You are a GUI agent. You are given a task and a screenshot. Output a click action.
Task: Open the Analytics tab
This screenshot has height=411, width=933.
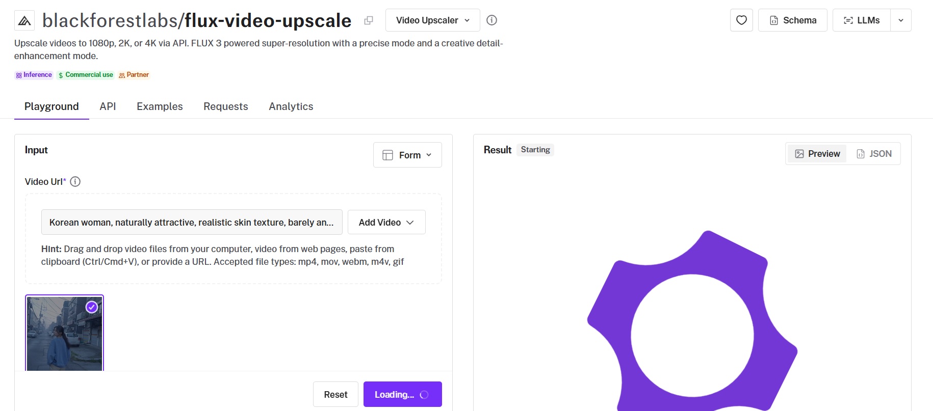[x=291, y=106]
